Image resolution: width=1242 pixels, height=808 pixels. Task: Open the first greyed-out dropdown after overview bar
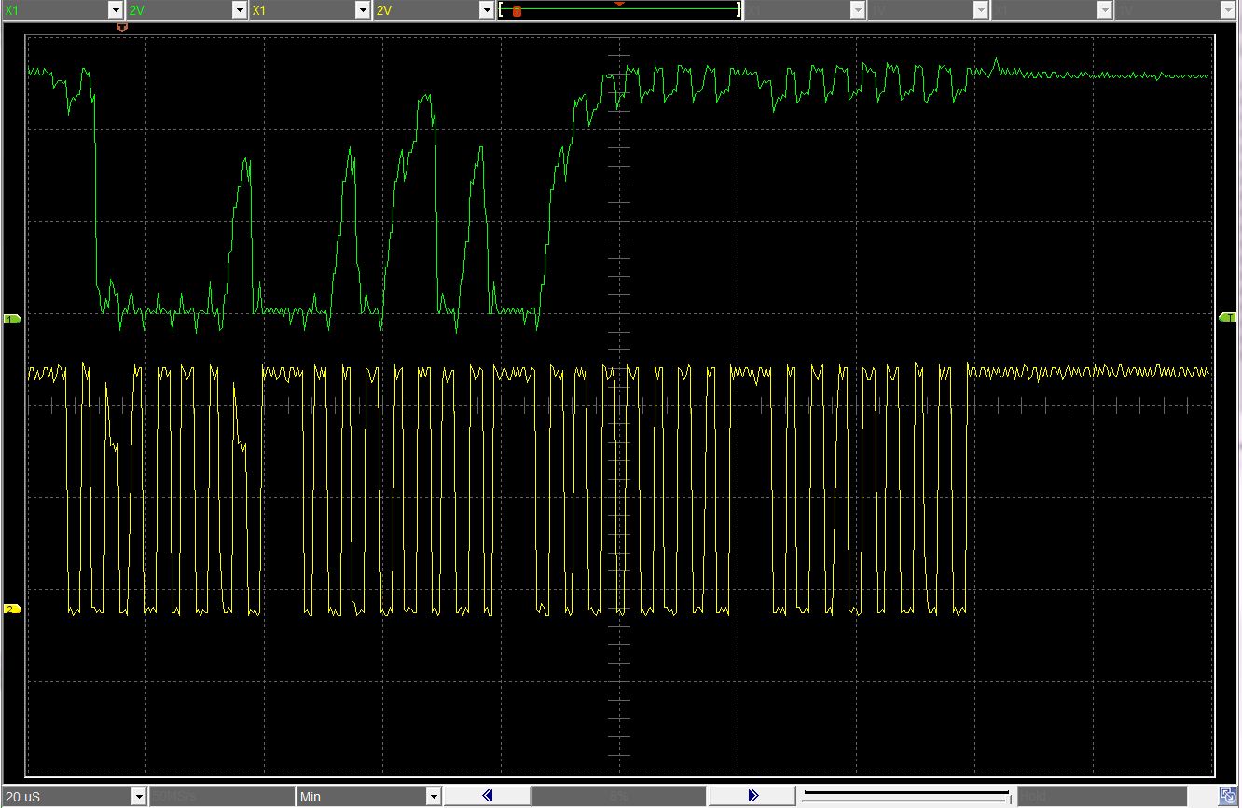[x=857, y=10]
